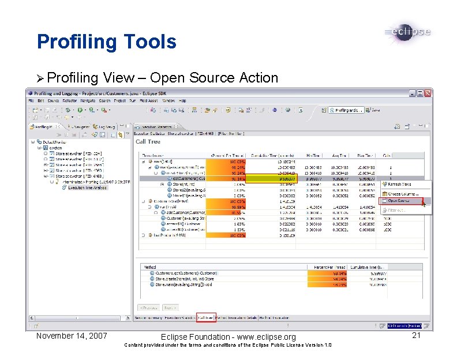Select Store.createStore(int, int, int) Store method row
Image resolution: width=457 pixels, height=353 pixels.
point(185,279)
